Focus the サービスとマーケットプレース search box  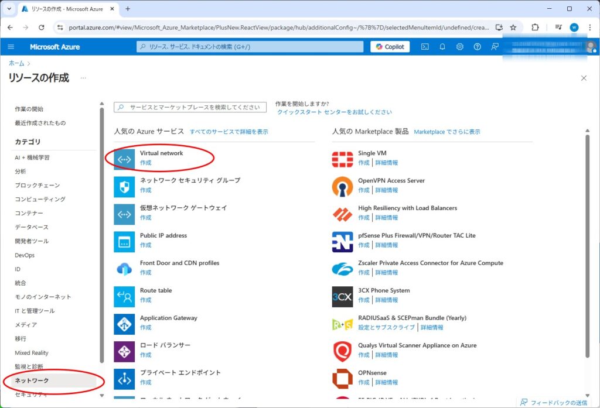pos(190,107)
